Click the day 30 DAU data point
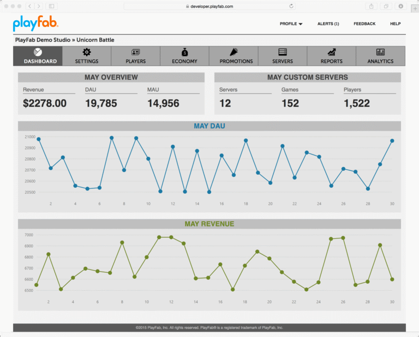 [x=392, y=141]
